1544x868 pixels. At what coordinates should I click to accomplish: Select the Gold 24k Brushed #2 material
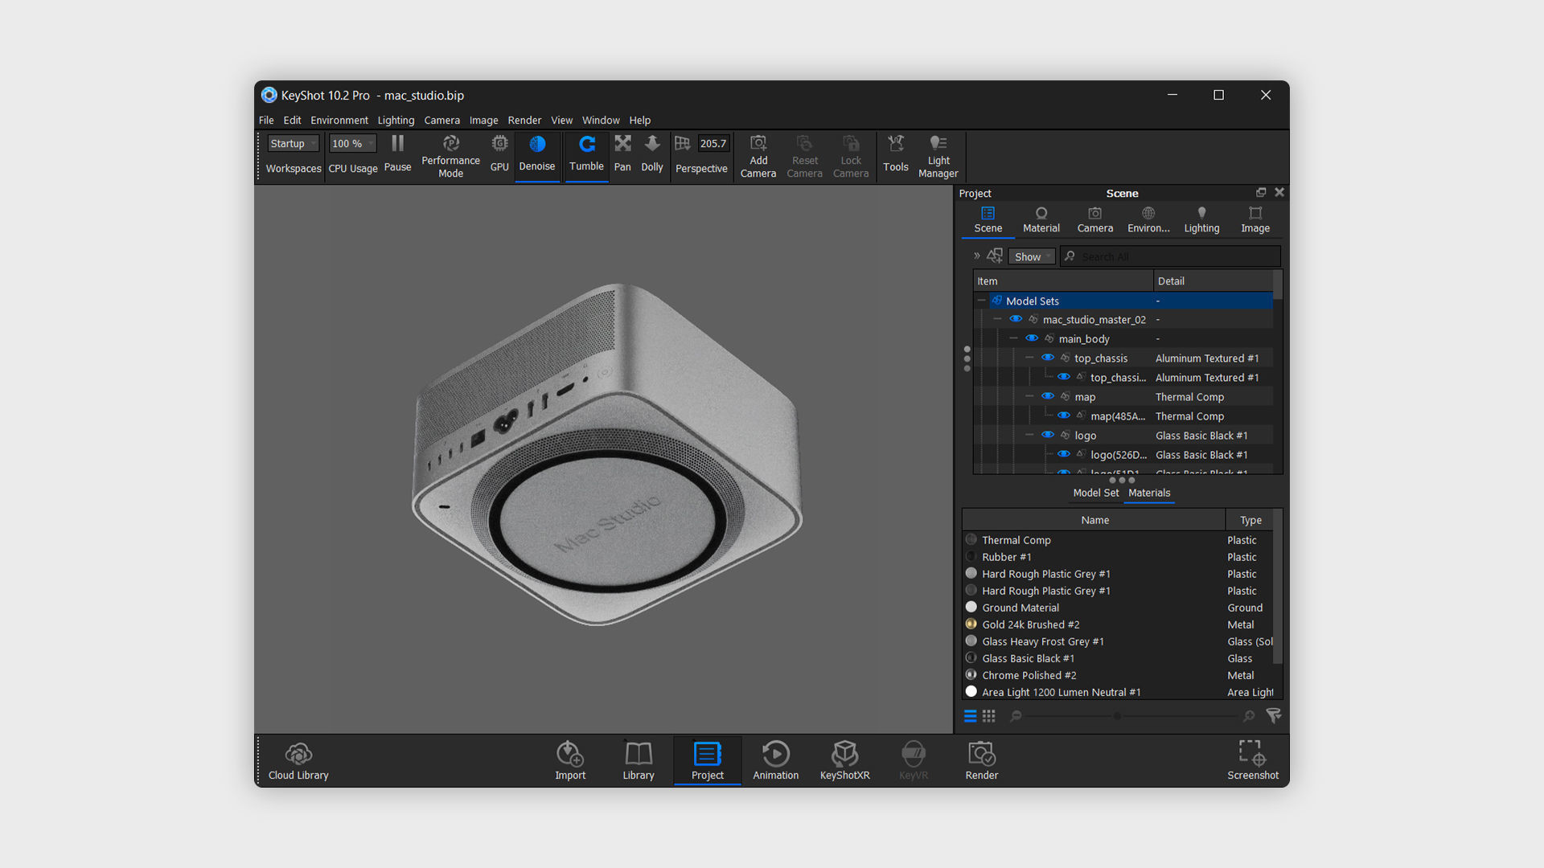tap(1030, 624)
